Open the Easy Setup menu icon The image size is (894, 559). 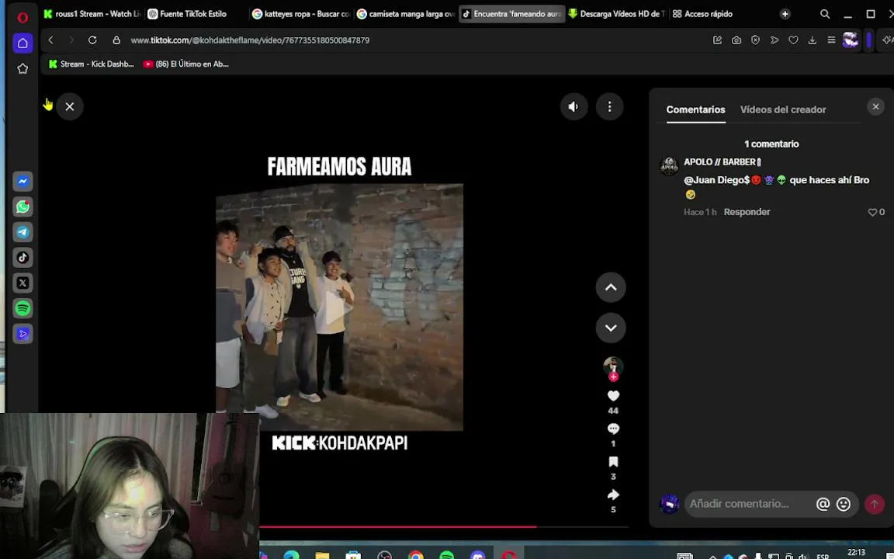tap(831, 40)
